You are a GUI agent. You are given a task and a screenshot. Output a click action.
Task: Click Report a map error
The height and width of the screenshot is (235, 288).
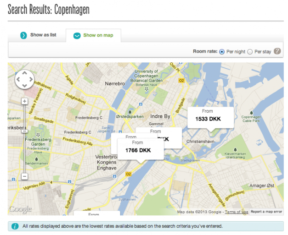tap(266, 212)
